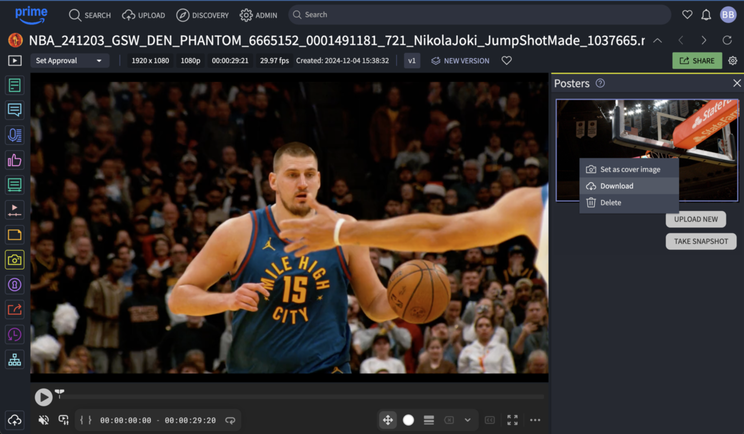744x434 pixels.
Task: Click the TAKE SNAPSHOT button
Action: point(701,241)
